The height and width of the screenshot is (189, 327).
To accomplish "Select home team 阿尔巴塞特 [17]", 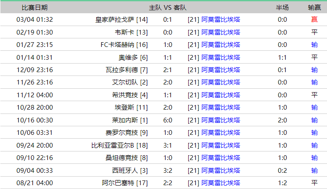I will click(x=125, y=183).
